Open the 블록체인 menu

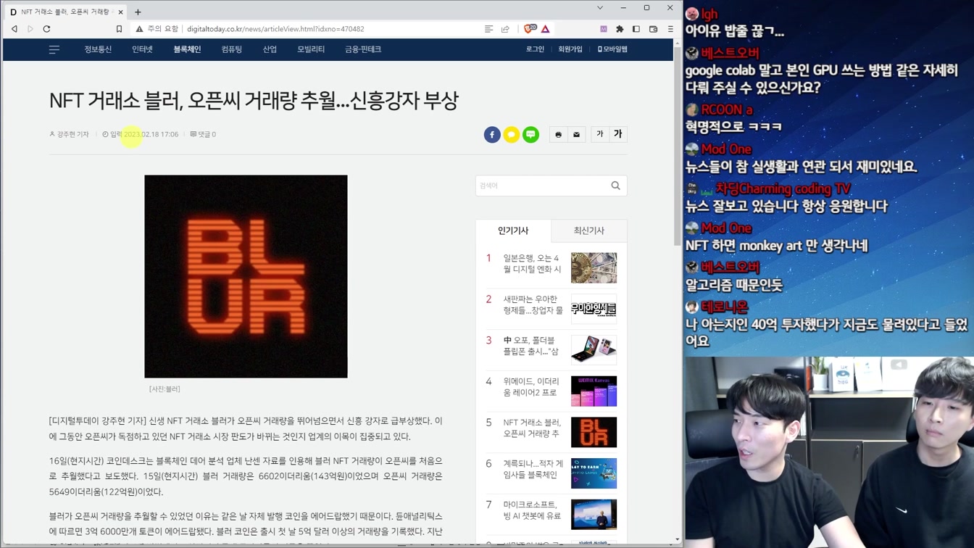tap(187, 49)
